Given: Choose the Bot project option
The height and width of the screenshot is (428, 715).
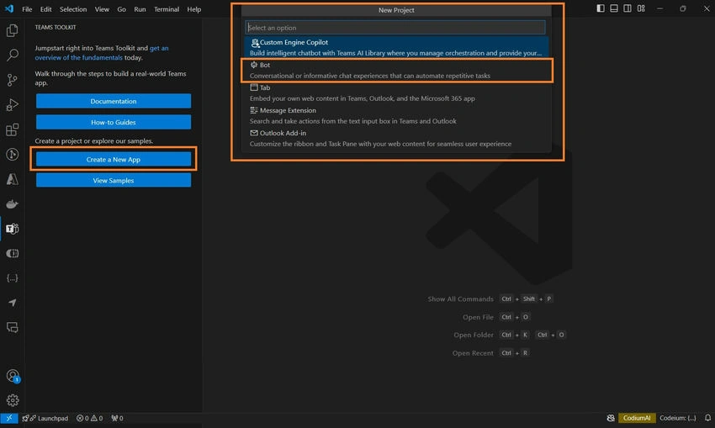Looking at the screenshot, I should pos(396,70).
